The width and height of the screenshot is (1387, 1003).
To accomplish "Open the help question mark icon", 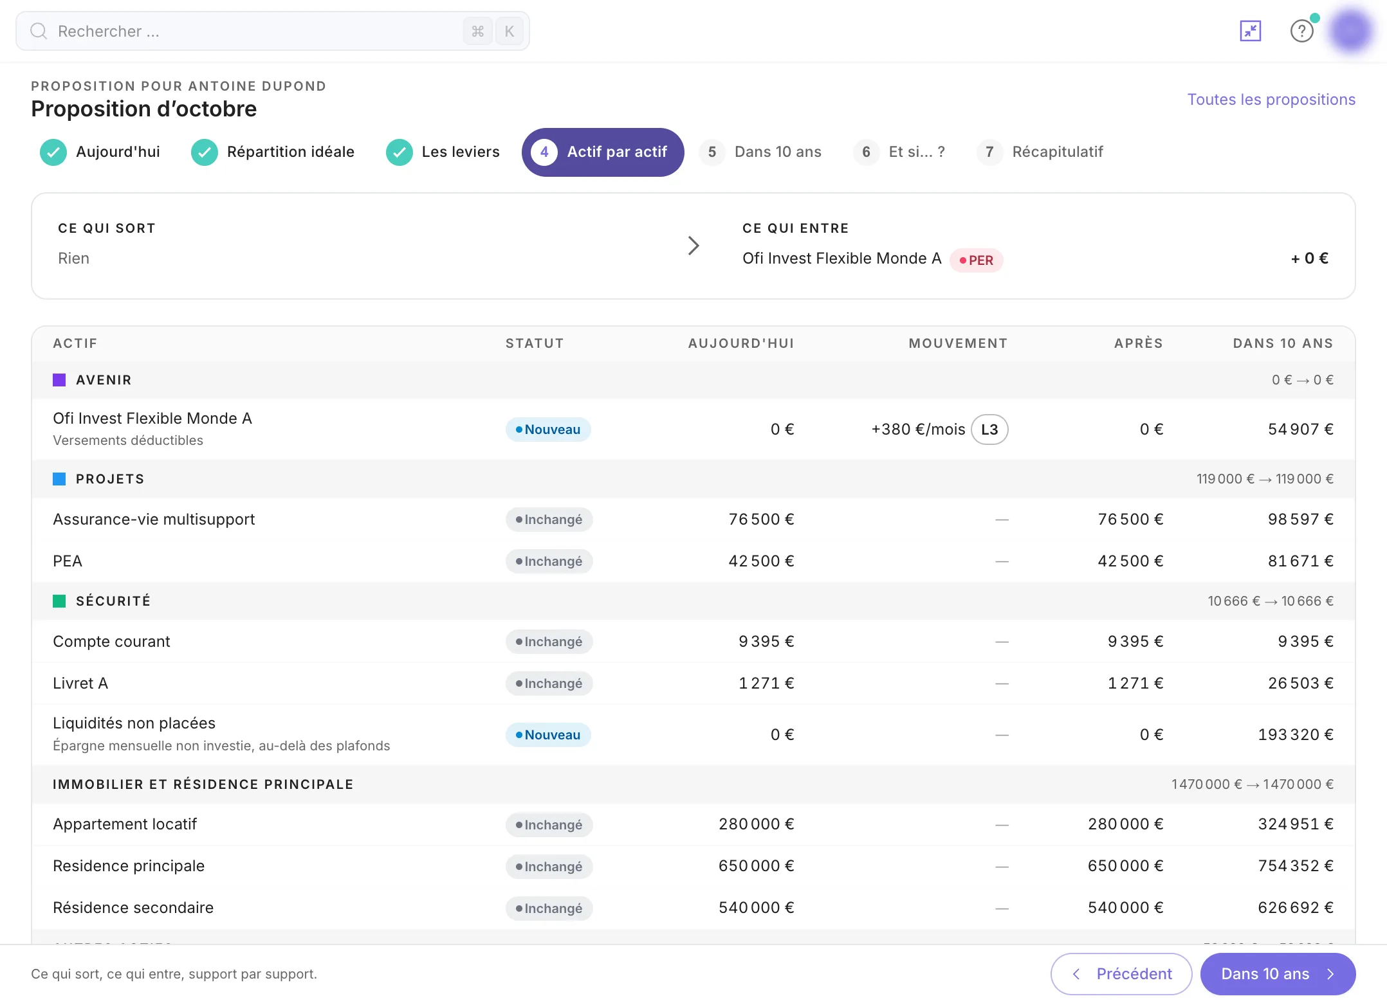I will point(1301,31).
